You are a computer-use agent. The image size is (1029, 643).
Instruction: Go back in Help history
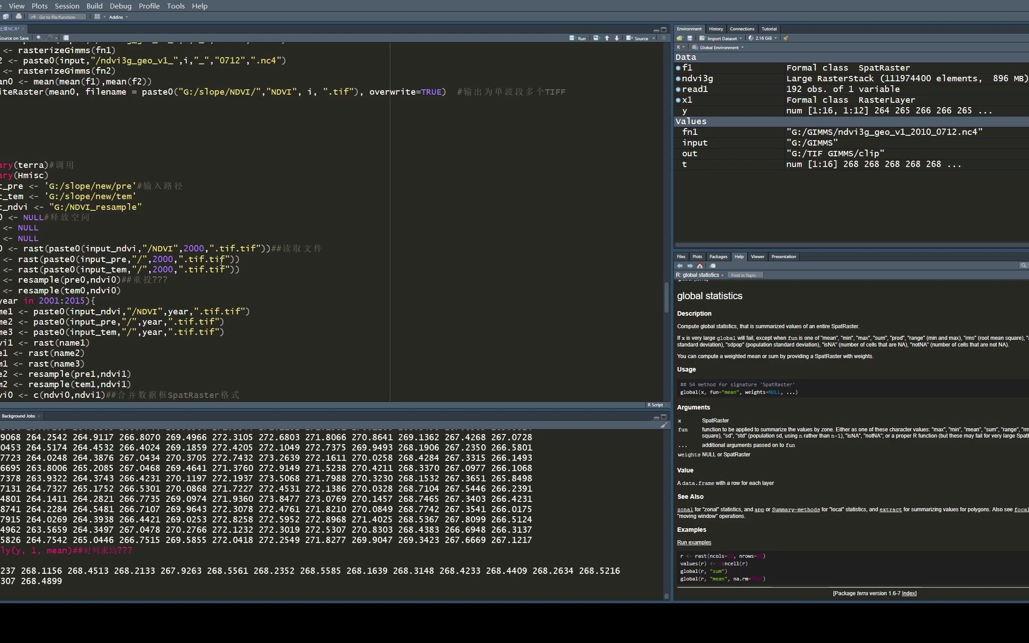(x=680, y=266)
